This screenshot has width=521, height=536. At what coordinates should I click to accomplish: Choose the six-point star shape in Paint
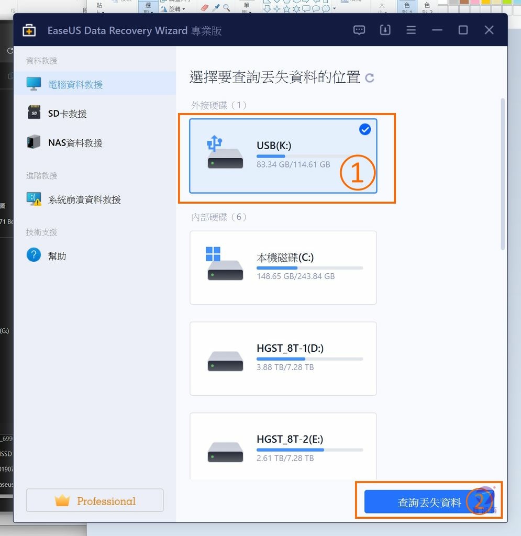point(296,8)
